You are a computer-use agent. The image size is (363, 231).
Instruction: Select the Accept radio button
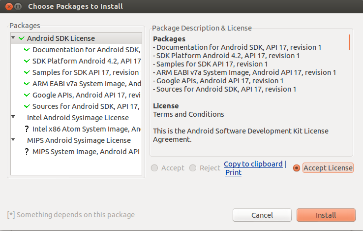154,168
